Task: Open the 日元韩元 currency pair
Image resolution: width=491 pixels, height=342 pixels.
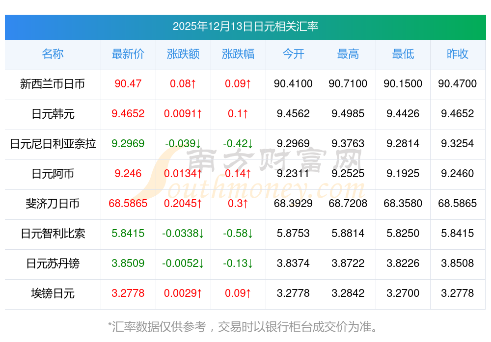Action: 53,114
